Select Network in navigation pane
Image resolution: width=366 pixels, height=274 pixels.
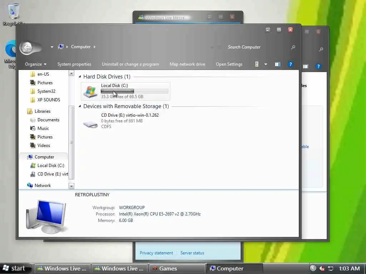click(x=43, y=186)
